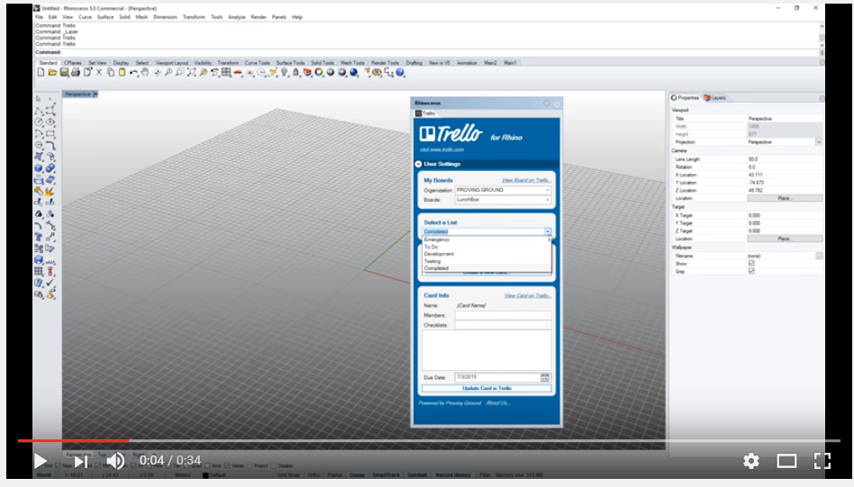Viewport: 854px width, 487px height.
Task: Open View Card on Trello link
Action: [x=527, y=295]
